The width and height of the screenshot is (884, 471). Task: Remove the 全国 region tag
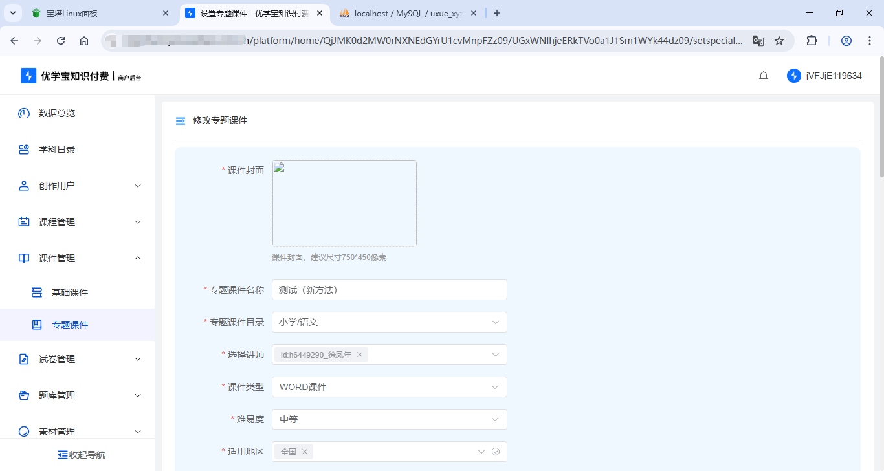pyautogui.click(x=304, y=451)
